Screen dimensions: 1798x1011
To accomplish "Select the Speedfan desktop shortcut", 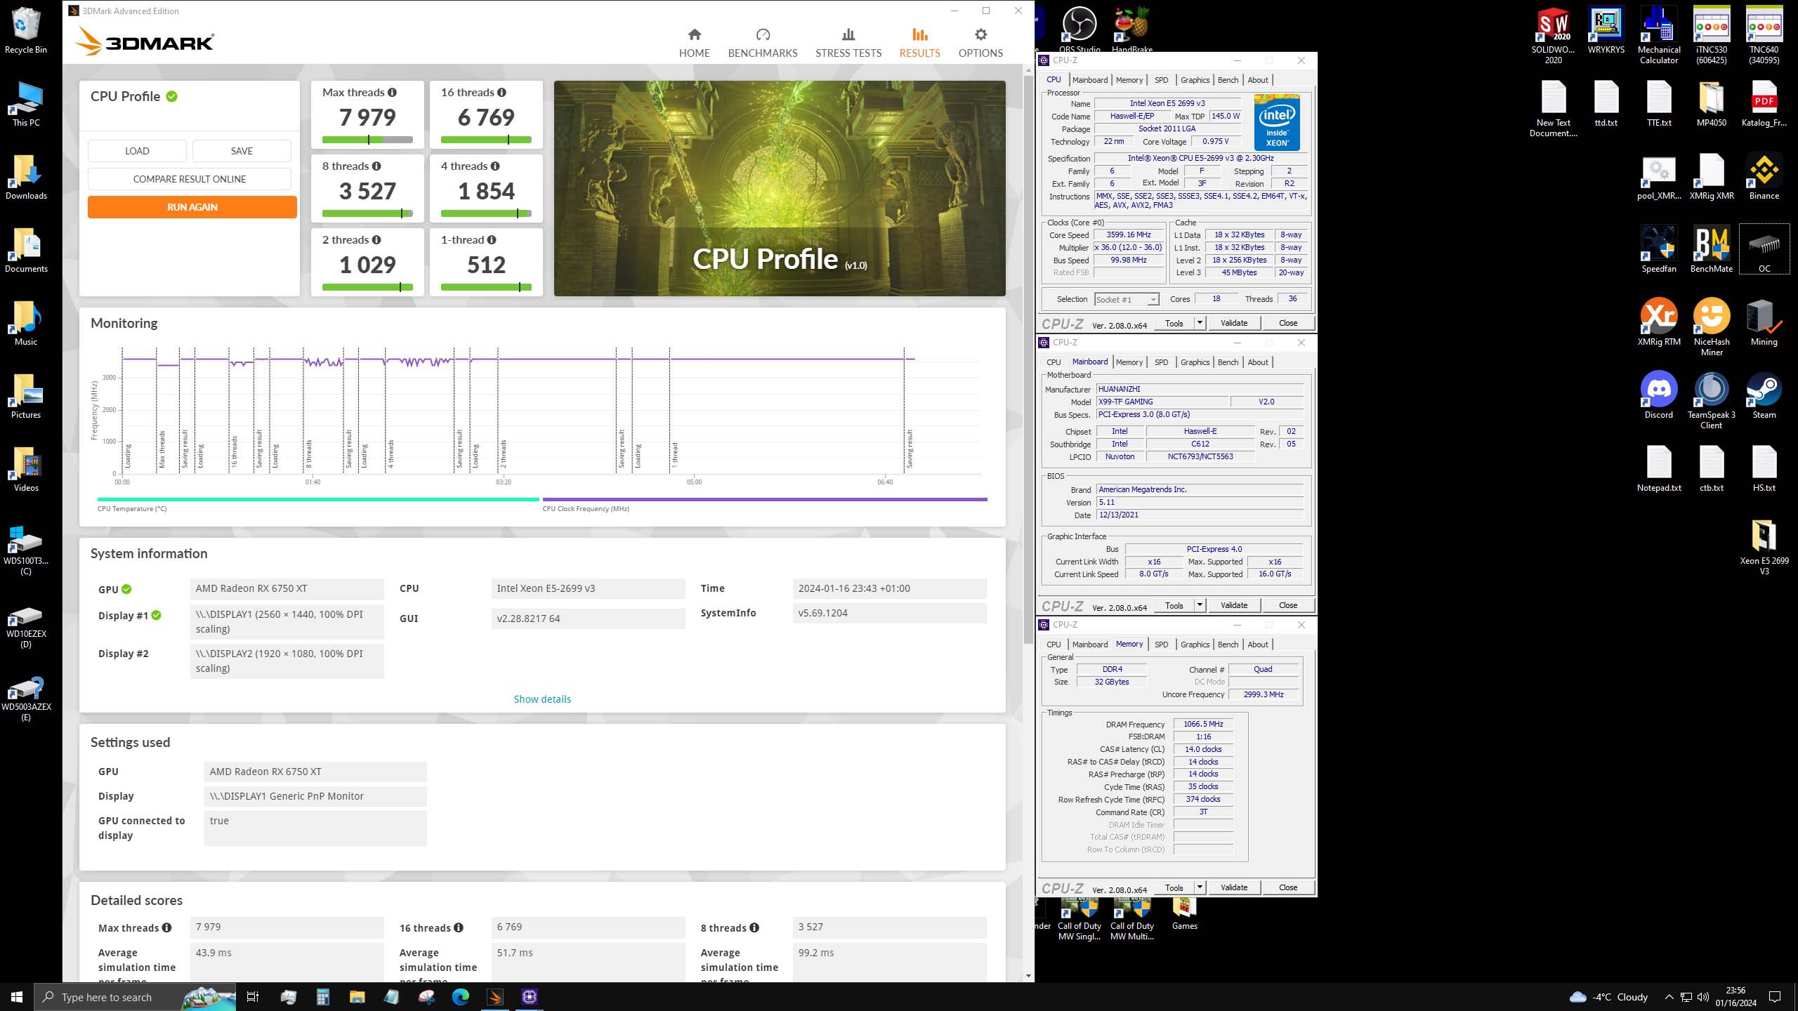I will click(1659, 249).
